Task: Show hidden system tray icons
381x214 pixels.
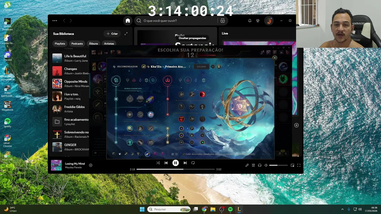Action: pos(342,209)
